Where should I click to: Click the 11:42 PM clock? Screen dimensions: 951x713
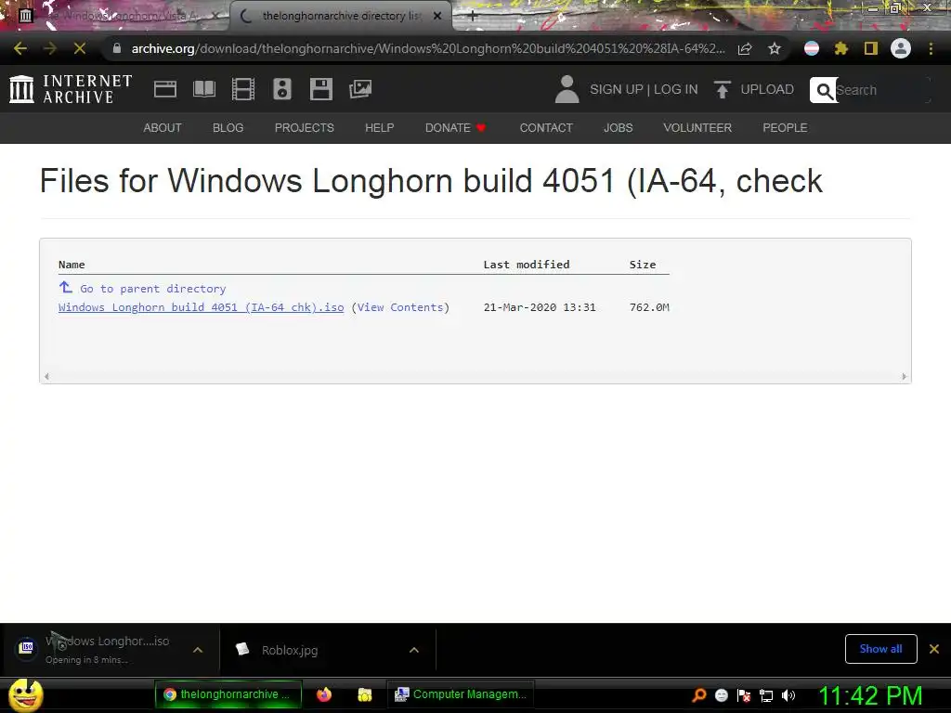871,695
